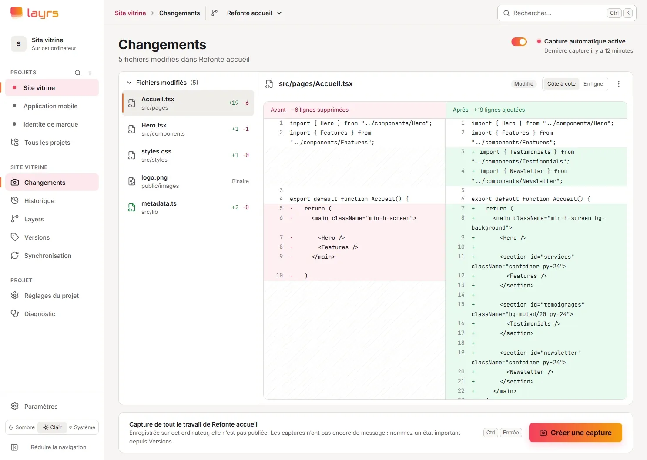Image resolution: width=647 pixels, height=460 pixels.
Task: Open the Changements section in sidebar
Action: tap(52, 182)
